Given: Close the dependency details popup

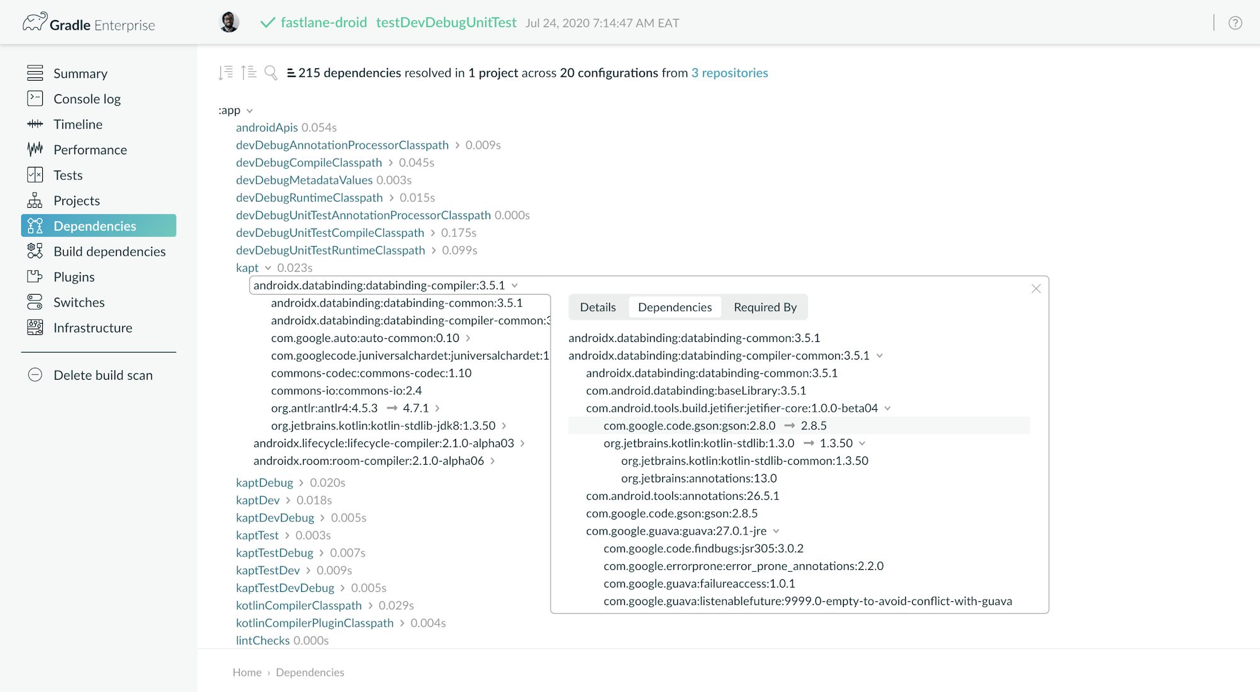Looking at the screenshot, I should (x=1036, y=289).
